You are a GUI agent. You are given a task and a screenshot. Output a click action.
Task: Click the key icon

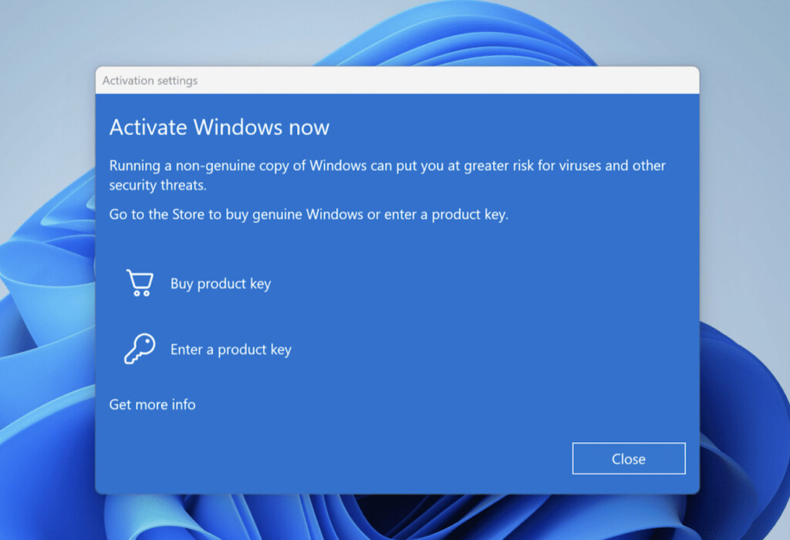click(x=140, y=349)
